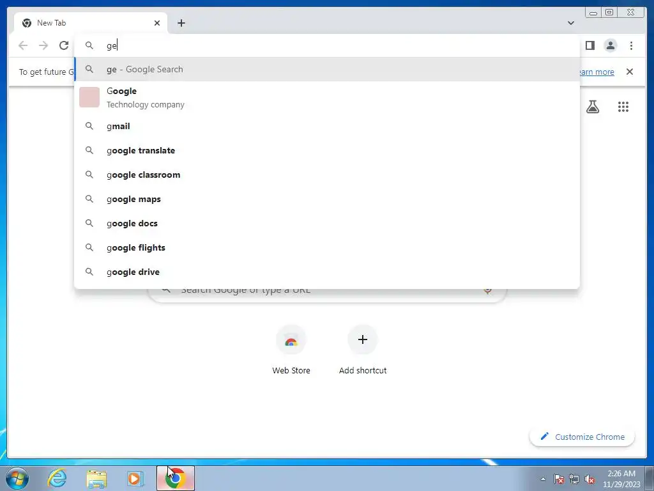654x491 pixels.
Task: Open a new tab with the plus button
Action: pyautogui.click(x=181, y=23)
